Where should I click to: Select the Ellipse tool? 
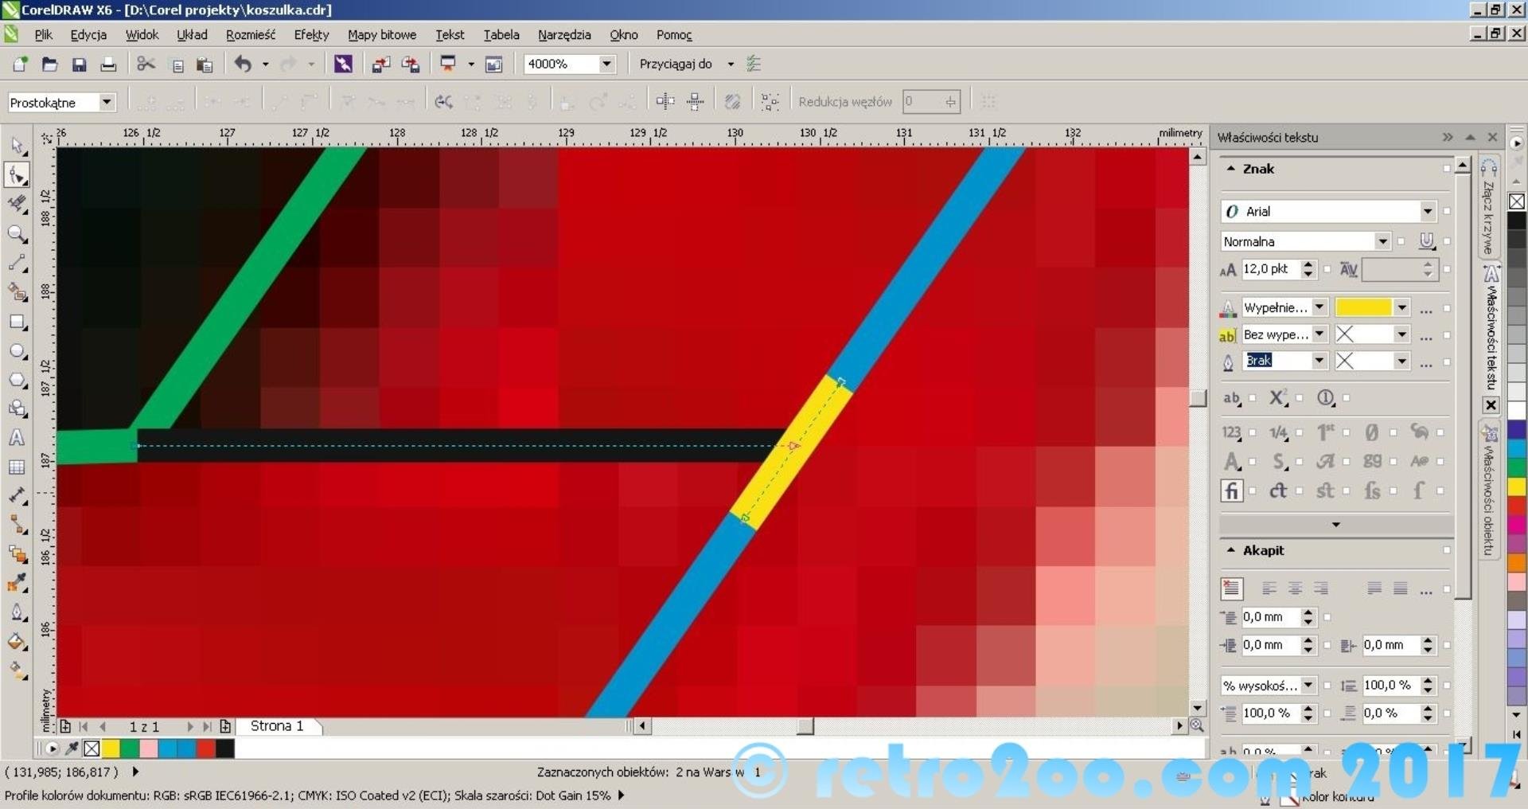[17, 351]
